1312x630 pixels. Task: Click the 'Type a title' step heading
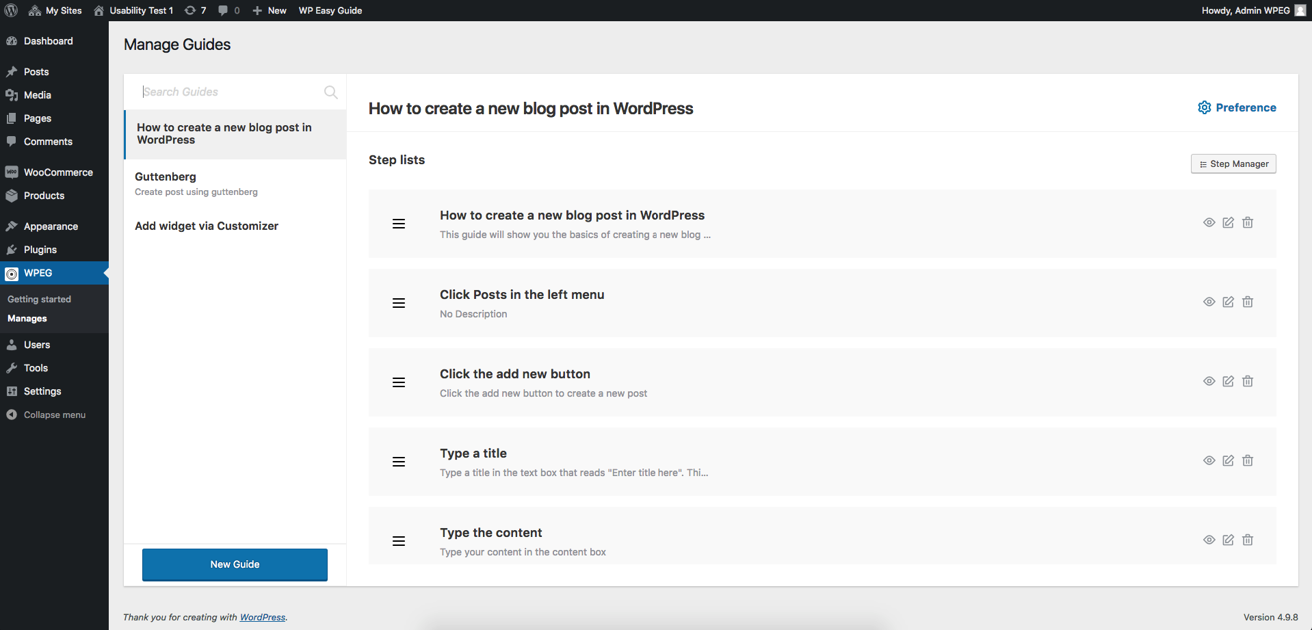click(473, 454)
